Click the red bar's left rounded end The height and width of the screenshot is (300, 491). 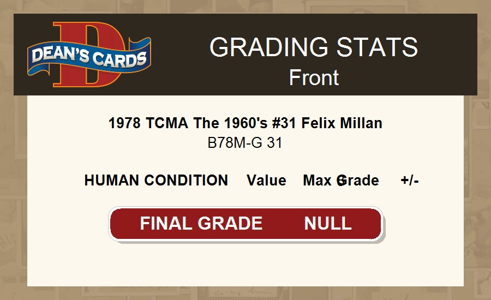click(116, 224)
